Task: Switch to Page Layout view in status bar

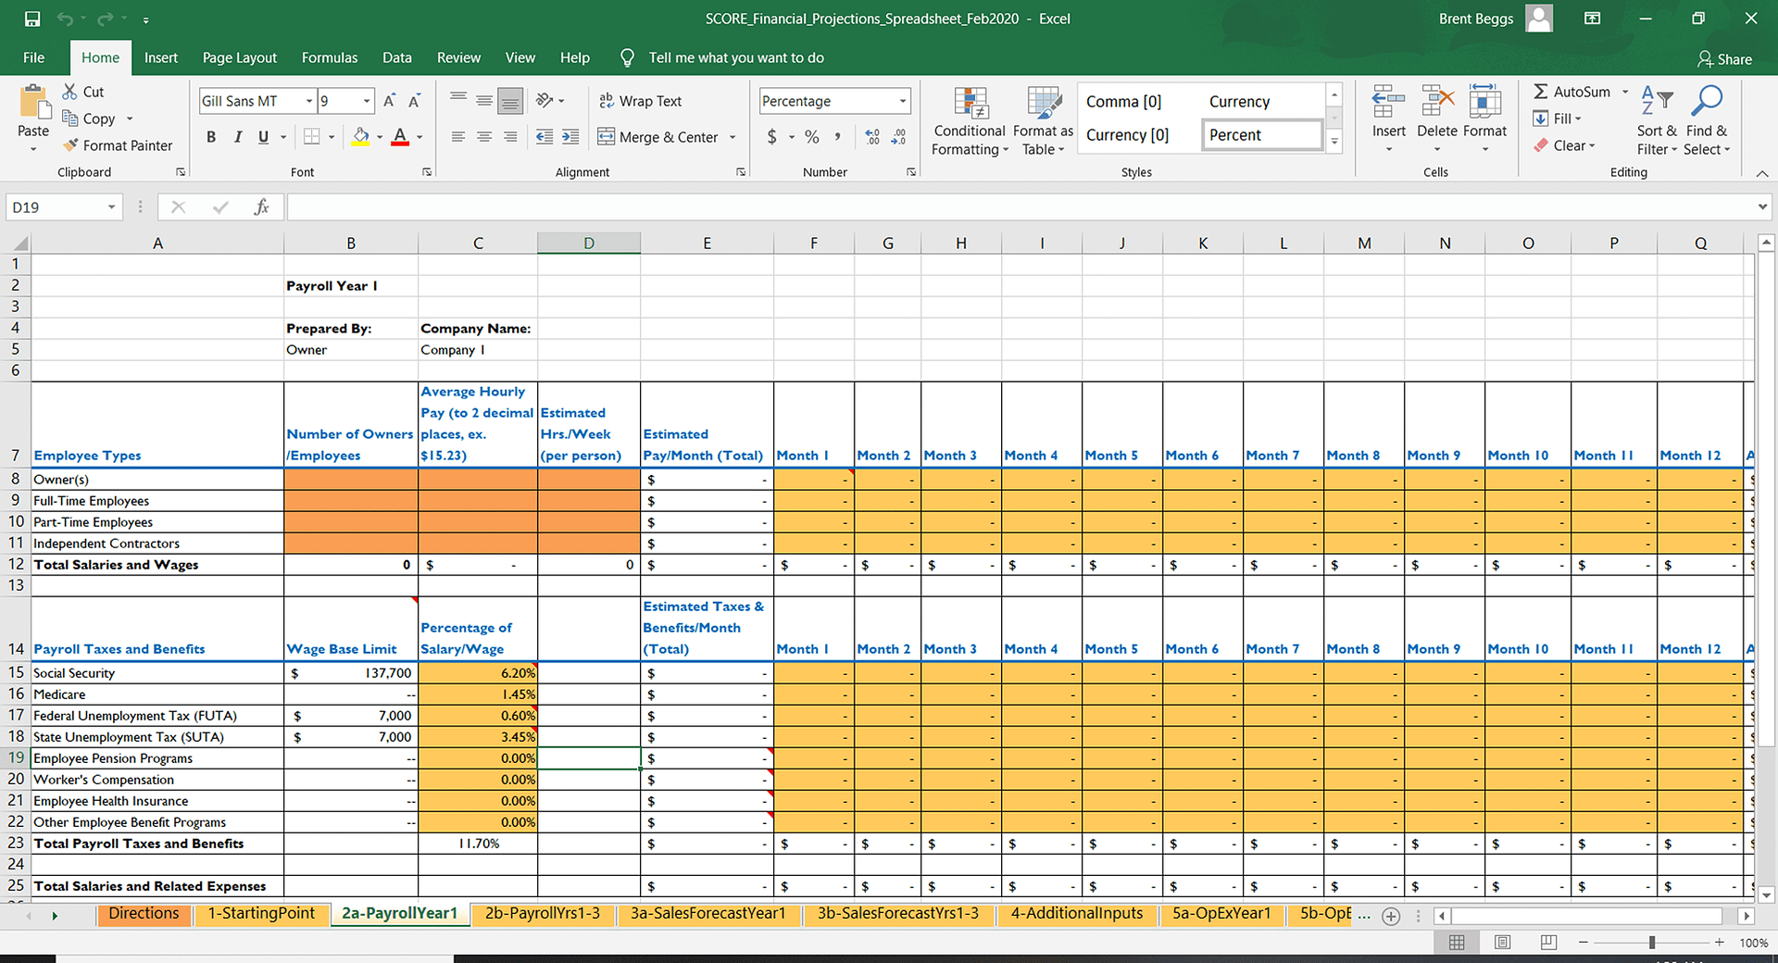Action: tap(1503, 942)
